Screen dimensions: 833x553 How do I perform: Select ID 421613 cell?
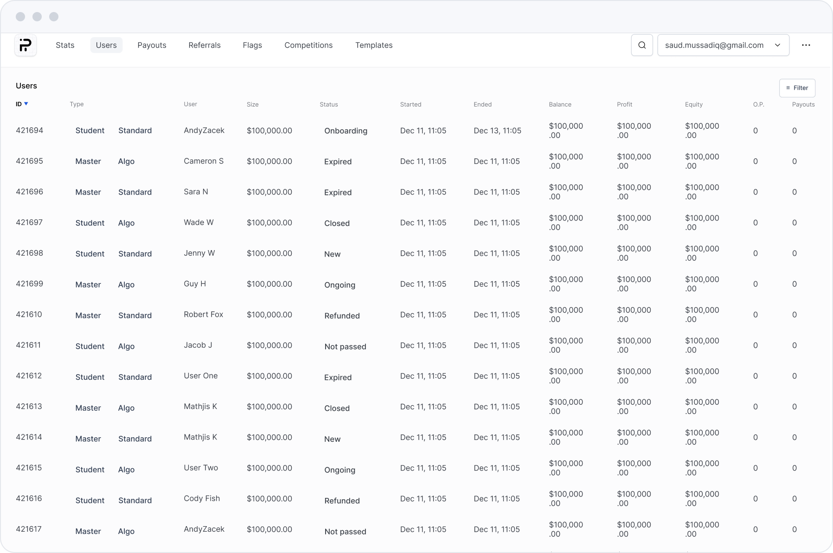[29, 406]
